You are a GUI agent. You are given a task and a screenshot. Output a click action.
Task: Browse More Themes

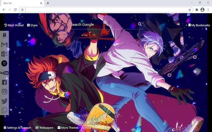tap(68, 128)
